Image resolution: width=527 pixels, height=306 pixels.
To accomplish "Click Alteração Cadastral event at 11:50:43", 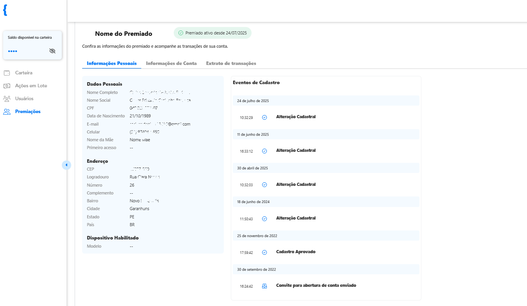I will pos(296,218).
